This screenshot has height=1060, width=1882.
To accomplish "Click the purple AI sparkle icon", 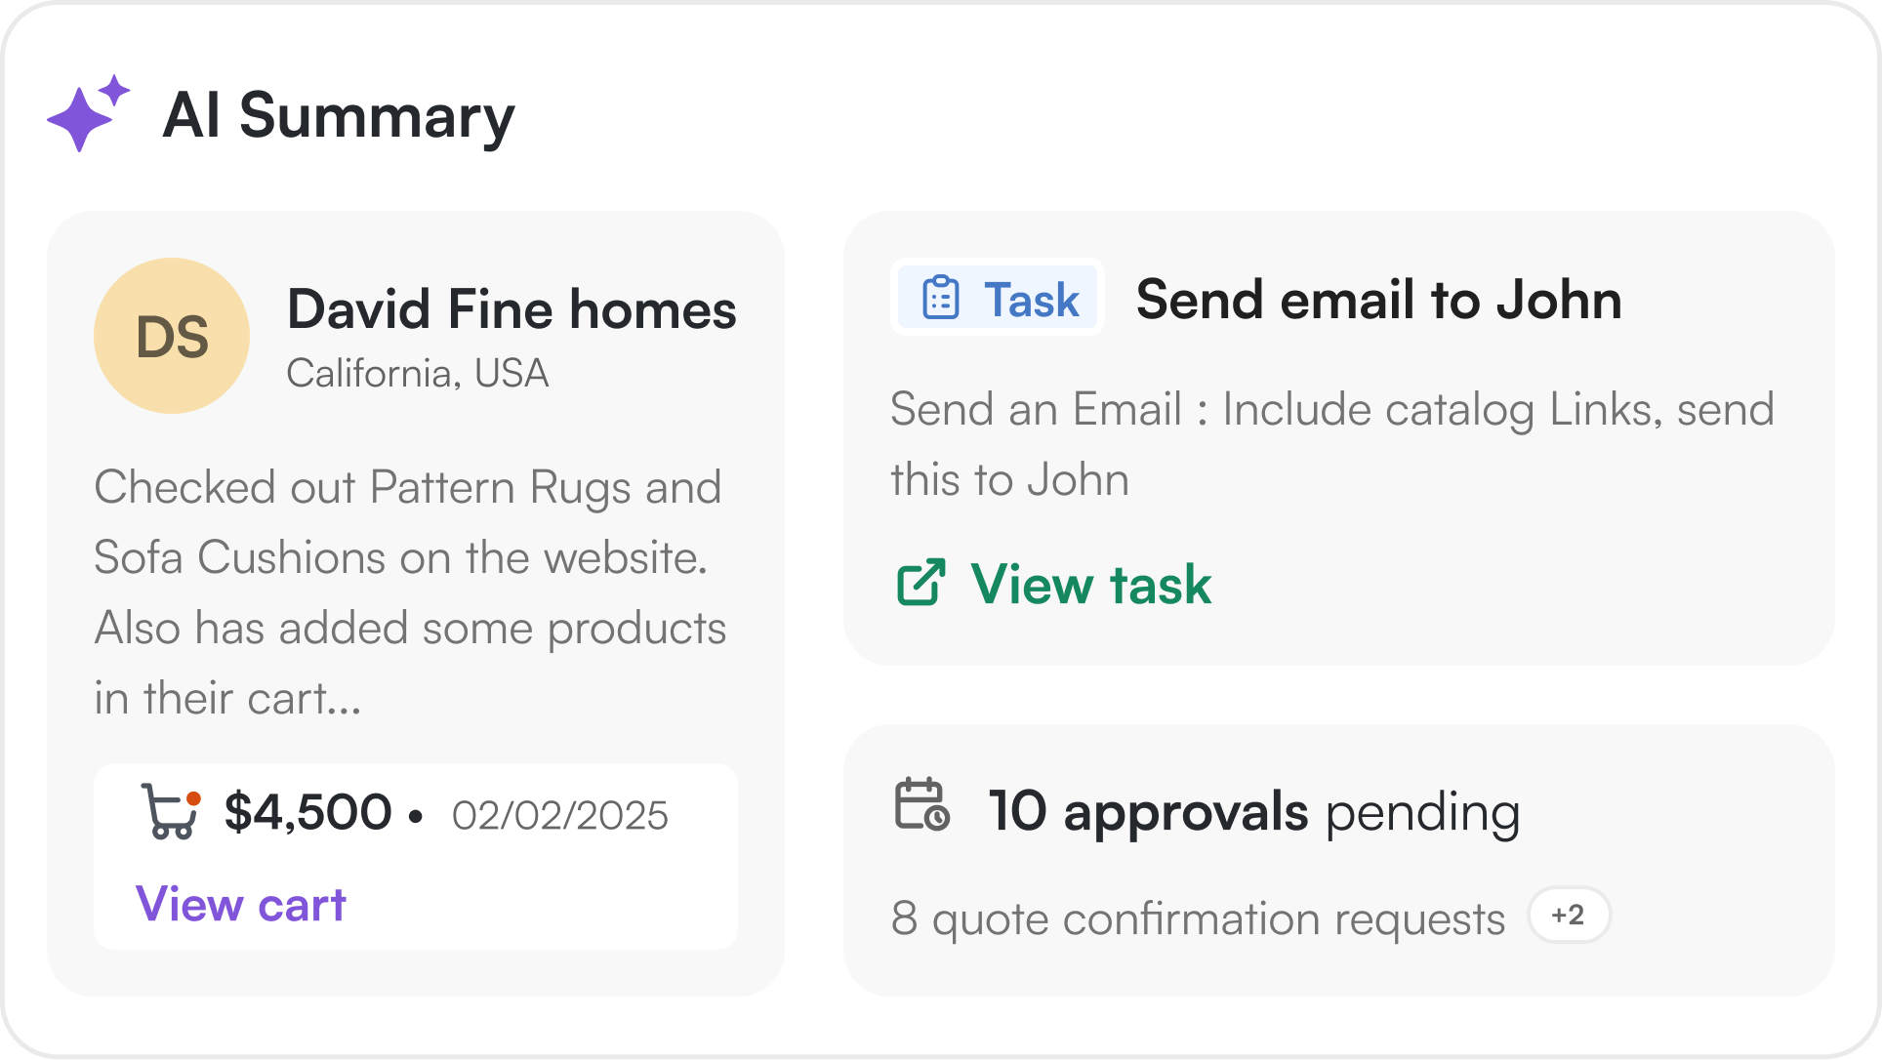I will (x=86, y=115).
